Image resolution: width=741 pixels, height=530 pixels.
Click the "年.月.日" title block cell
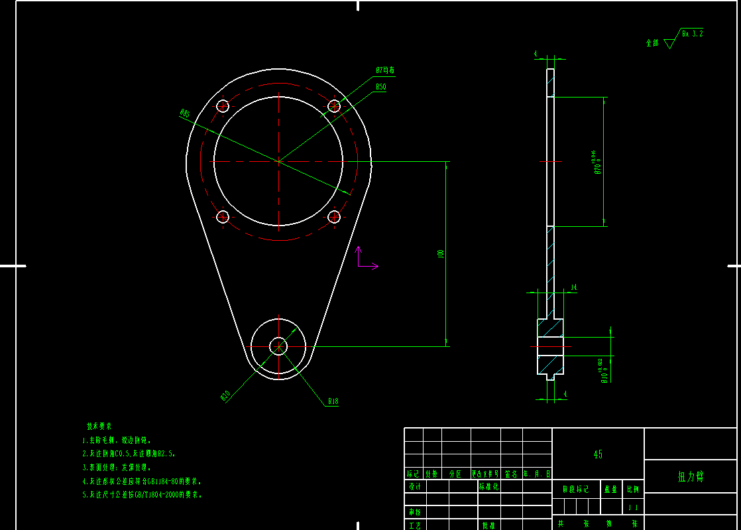point(537,474)
